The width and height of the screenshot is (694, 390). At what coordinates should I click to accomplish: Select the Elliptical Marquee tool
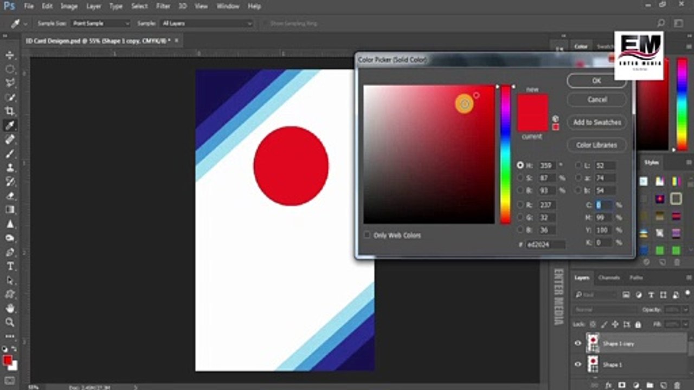(x=10, y=69)
